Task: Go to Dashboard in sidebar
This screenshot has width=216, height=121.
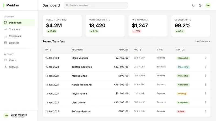Action: click(x=18, y=23)
